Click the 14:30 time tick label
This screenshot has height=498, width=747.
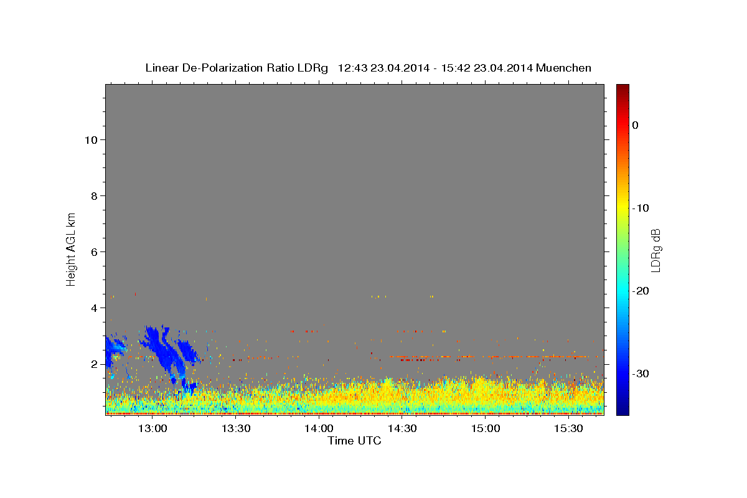tap(402, 428)
